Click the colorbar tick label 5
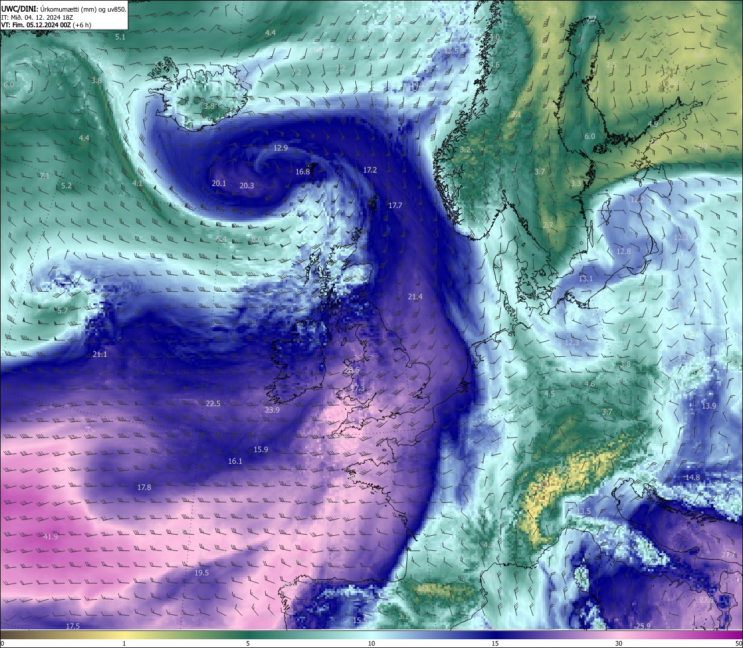The image size is (743, 648). 248,644
